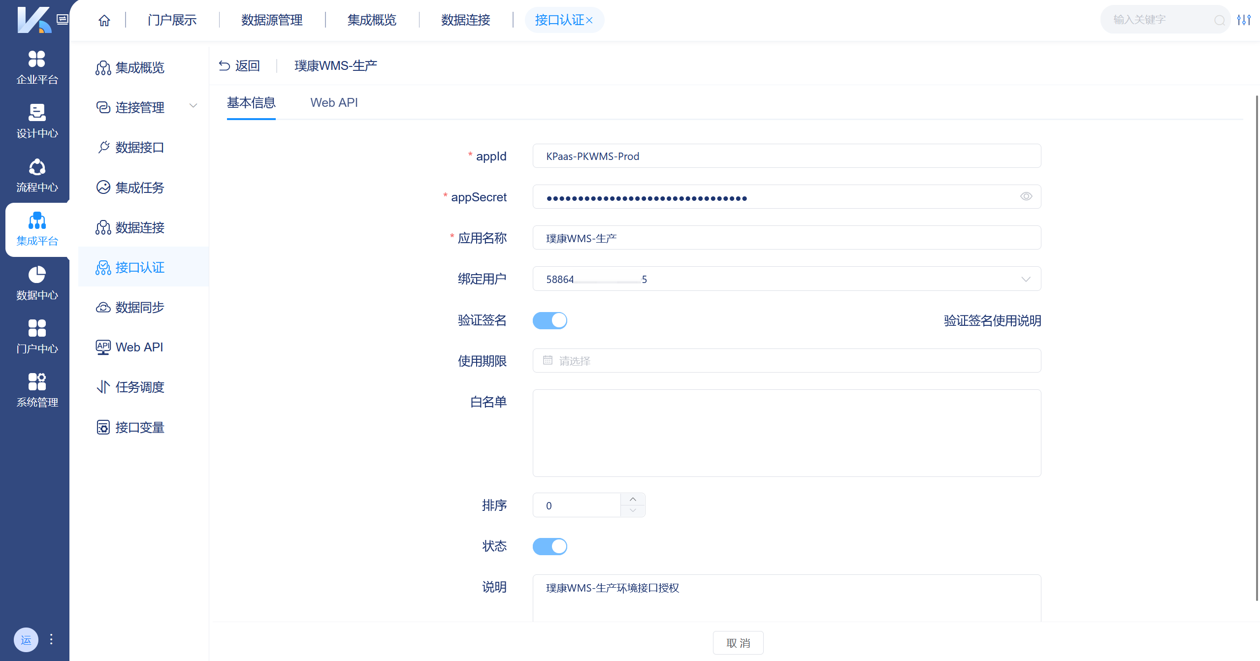Select the 数据接口 sidebar item

(x=139, y=147)
